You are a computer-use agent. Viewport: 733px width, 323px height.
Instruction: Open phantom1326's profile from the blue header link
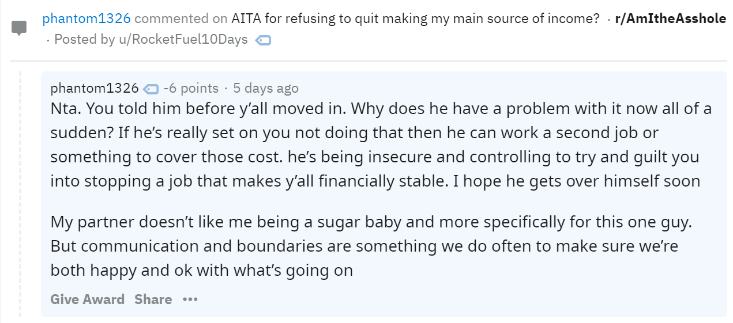pyautogui.click(x=86, y=18)
